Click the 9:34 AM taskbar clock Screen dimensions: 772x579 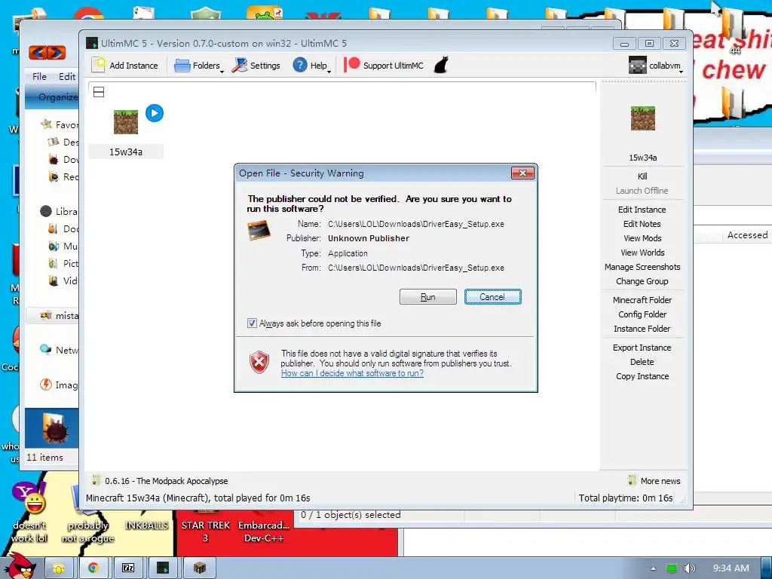coord(731,568)
